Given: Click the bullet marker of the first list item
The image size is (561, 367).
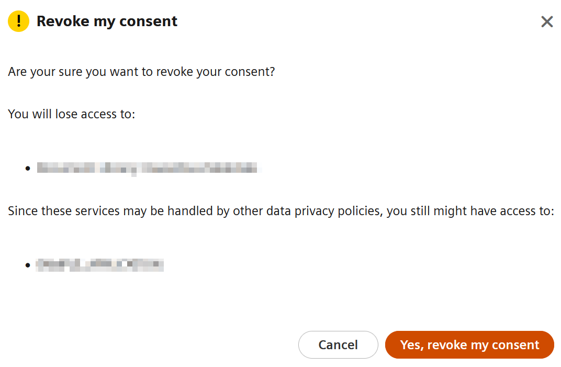Looking at the screenshot, I should 28,168.
